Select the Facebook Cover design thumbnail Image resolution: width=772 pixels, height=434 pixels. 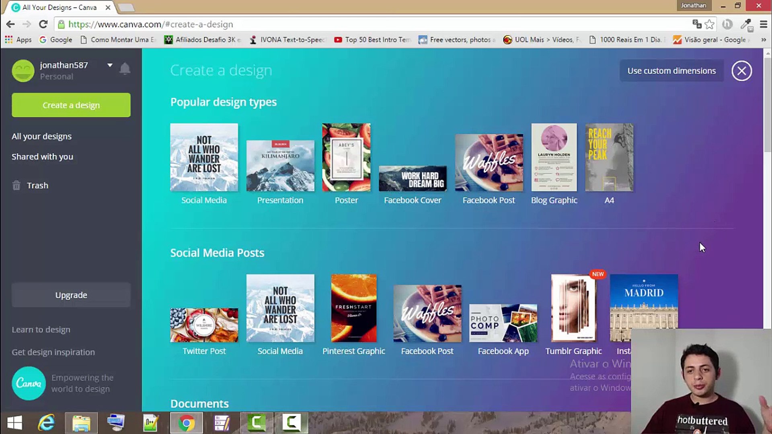point(413,178)
